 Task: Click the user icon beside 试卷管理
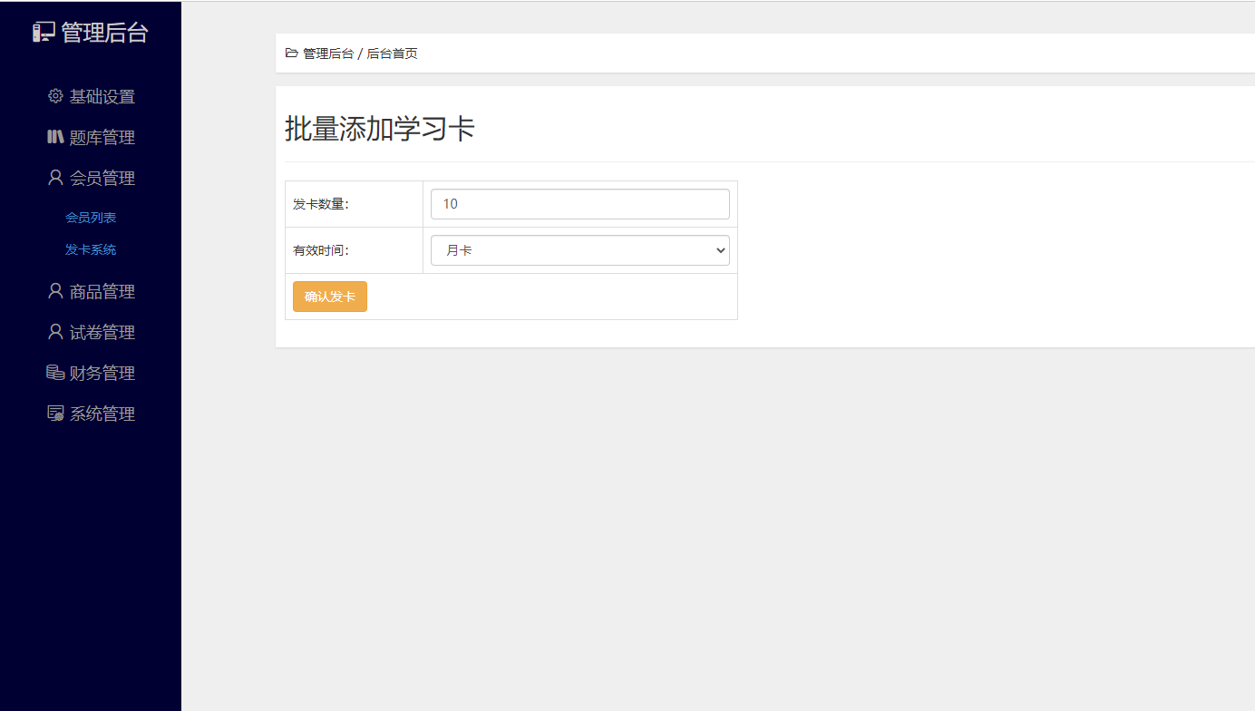tap(55, 332)
